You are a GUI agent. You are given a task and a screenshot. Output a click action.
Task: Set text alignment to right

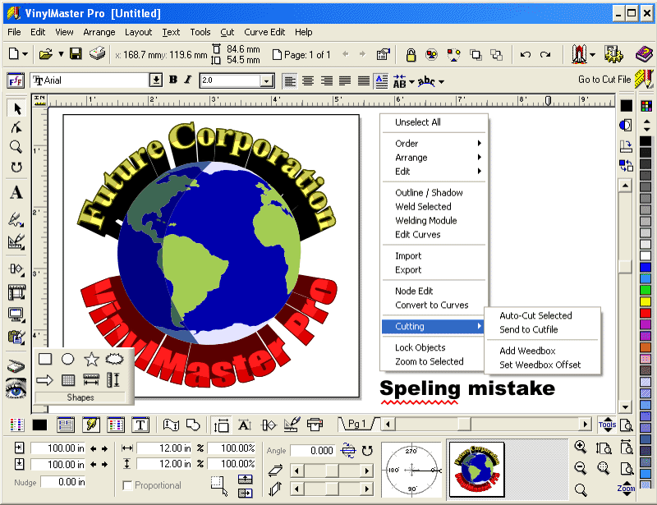click(326, 80)
